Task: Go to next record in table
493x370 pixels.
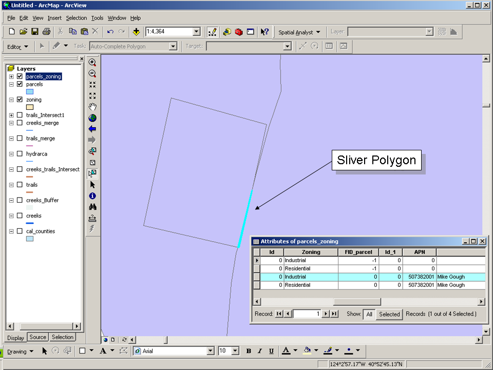Action: [x=326, y=314]
